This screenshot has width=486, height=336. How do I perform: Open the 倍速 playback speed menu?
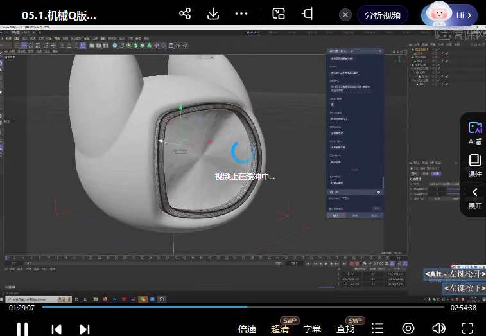[247, 329]
